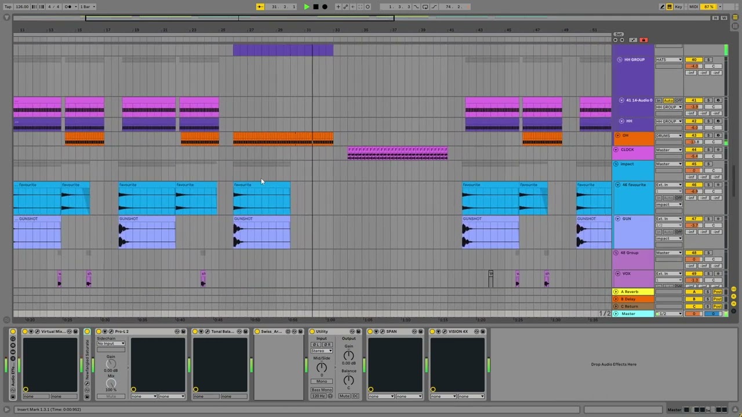
Task: Fold the HH GROUP track
Action: click(620, 60)
